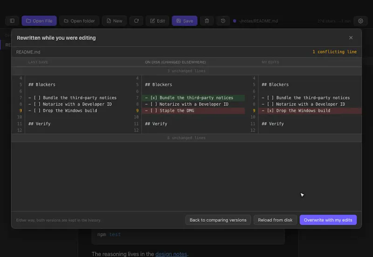Click the README.md filename in dialog
This screenshot has height=257, width=373.
(x=28, y=52)
